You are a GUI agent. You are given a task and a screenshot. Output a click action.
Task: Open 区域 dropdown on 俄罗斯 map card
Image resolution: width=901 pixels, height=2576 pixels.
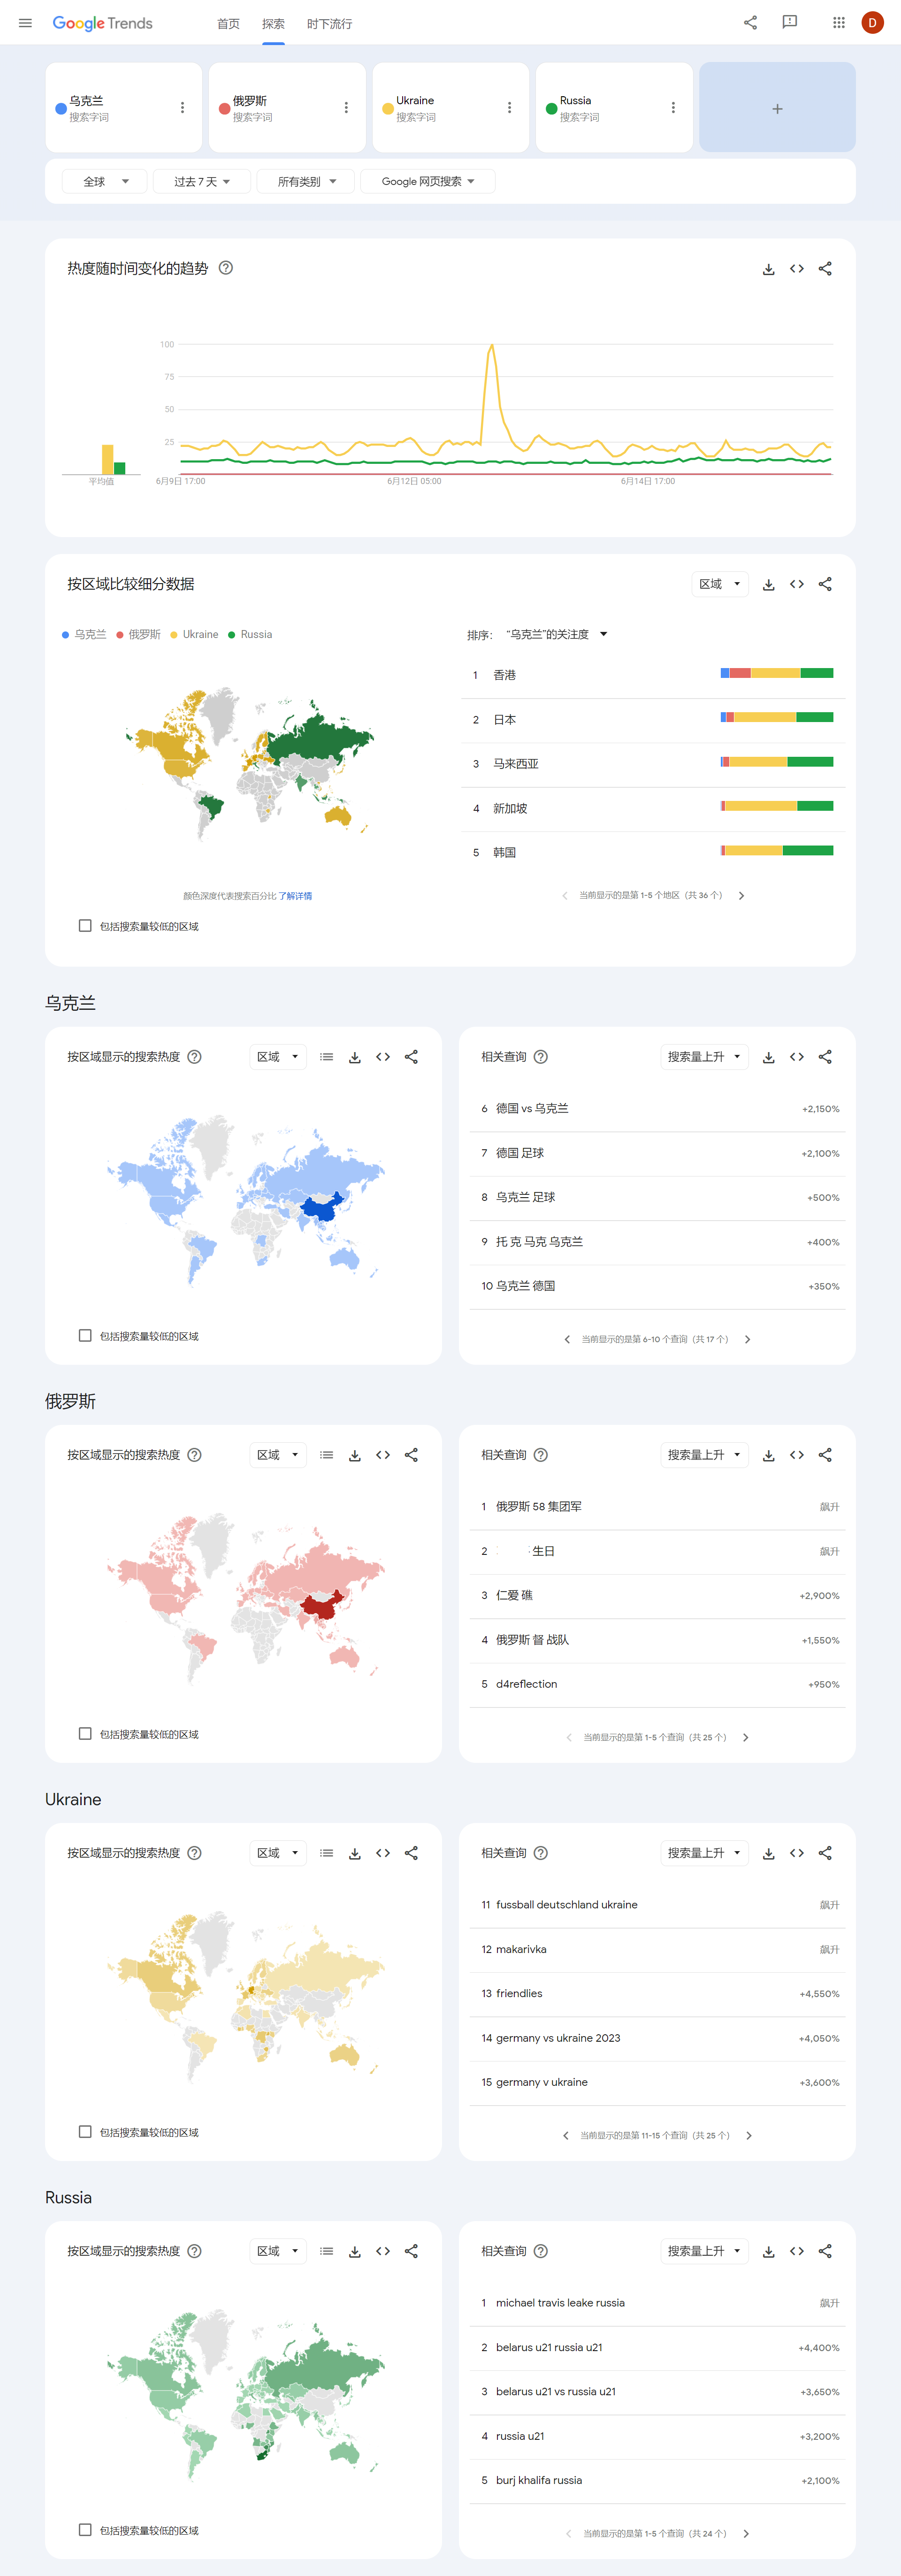[x=278, y=1455]
